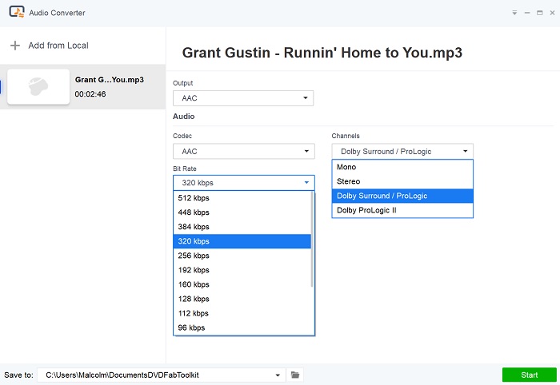Expand the Save to path dropdown arrow

pyautogui.click(x=278, y=375)
